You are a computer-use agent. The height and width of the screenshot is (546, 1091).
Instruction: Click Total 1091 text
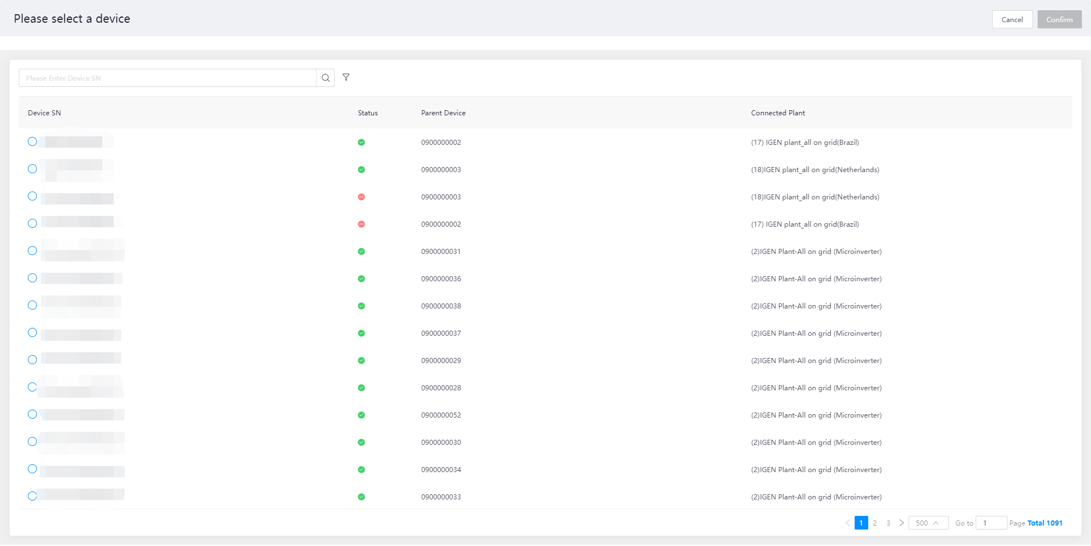click(1045, 523)
